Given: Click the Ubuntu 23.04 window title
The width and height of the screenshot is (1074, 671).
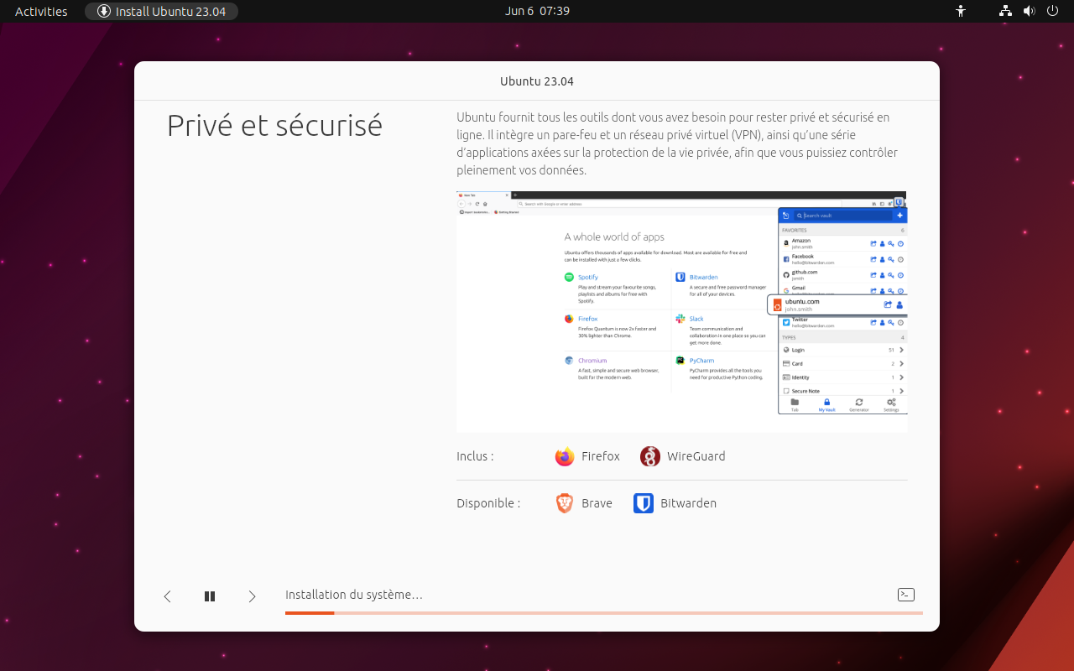Looking at the screenshot, I should [x=537, y=81].
